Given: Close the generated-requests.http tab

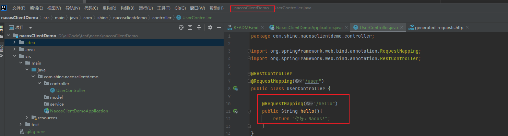Looking at the screenshot, I should (467, 27).
